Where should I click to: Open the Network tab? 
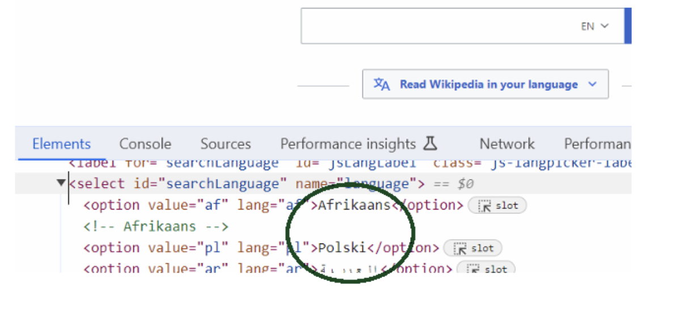507,144
